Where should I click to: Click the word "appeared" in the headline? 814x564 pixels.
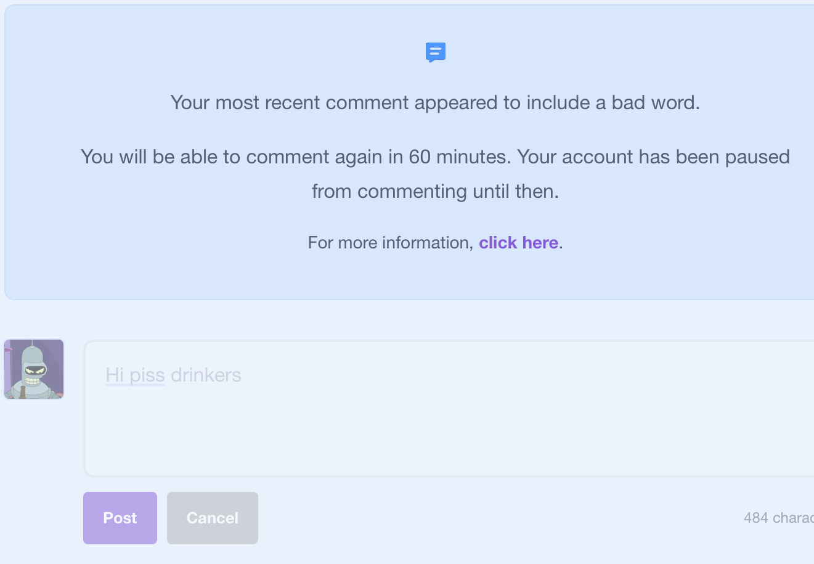457,102
